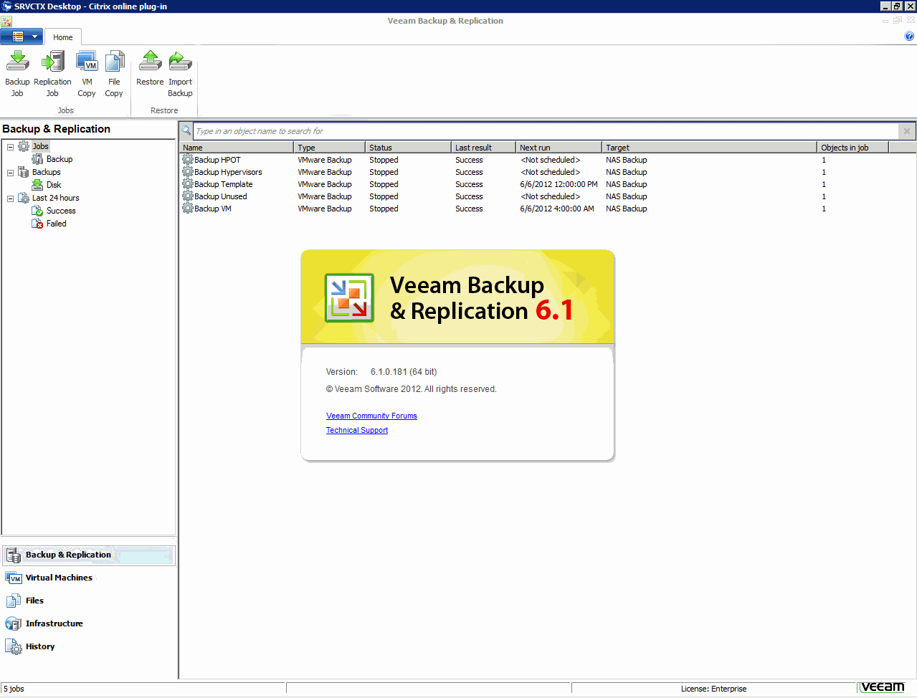This screenshot has width=917, height=698.
Task: Open the Files view
Action: pos(88,601)
